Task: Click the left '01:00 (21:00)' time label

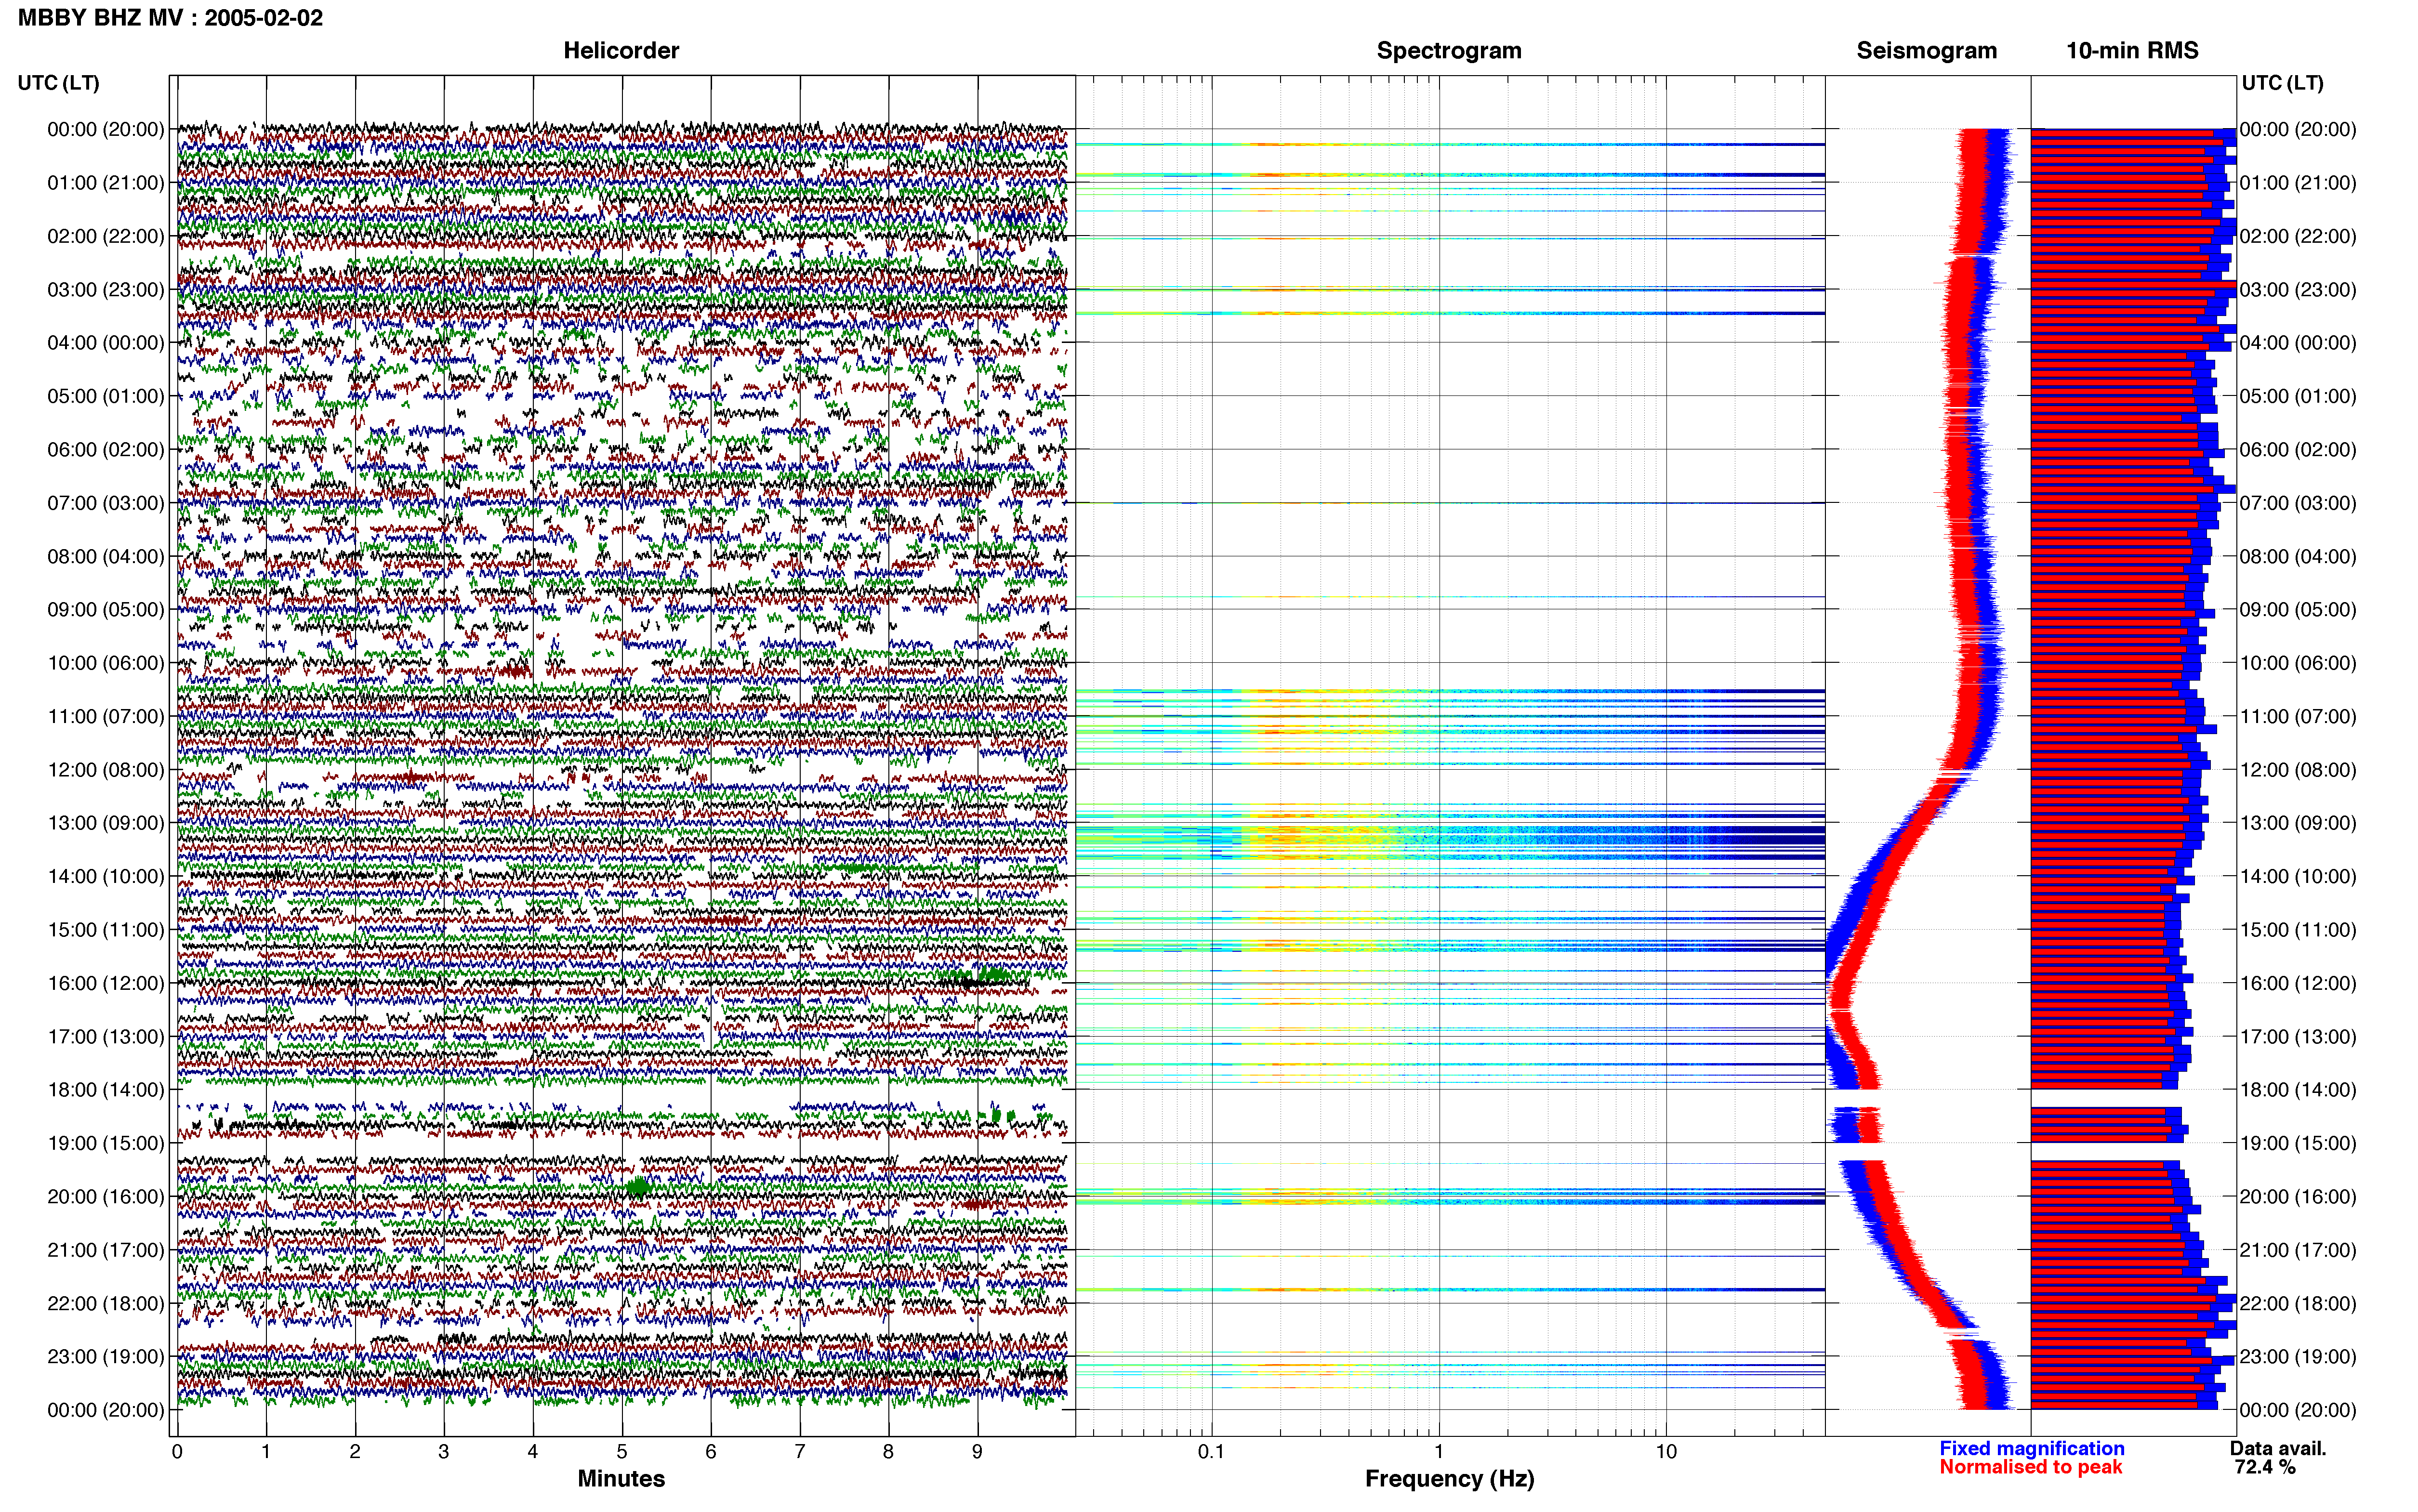Action: [x=106, y=183]
